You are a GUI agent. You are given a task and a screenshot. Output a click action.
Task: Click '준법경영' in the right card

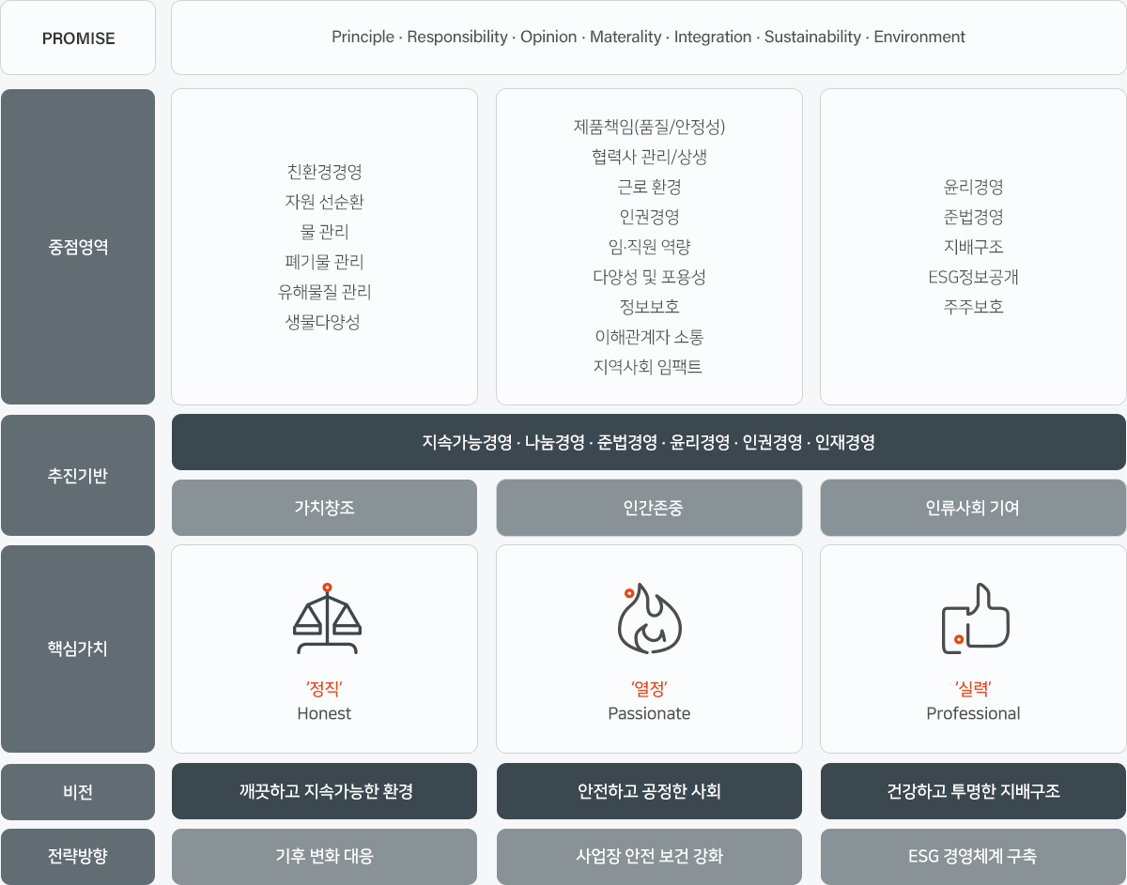pos(973,217)
